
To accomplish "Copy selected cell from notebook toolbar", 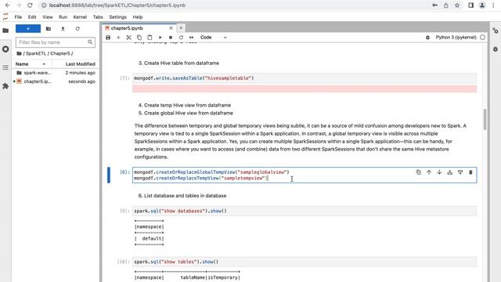I will click(139, 38).
